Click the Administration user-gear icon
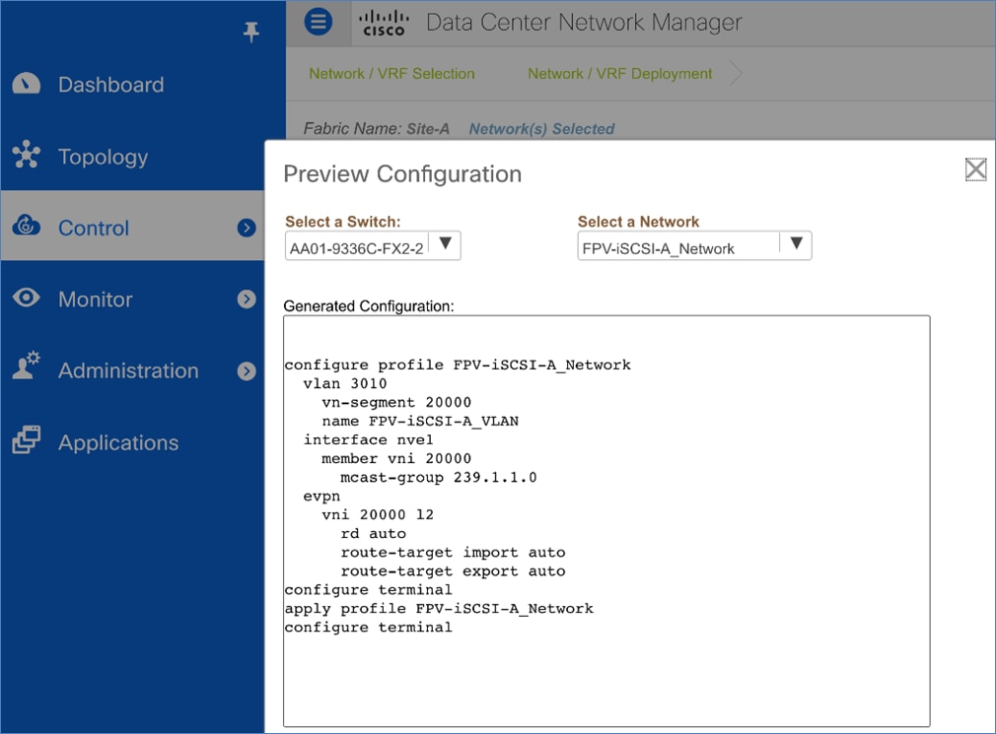 (26, 367)
